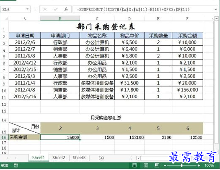Click 月采购金额汇总 heading cell
Image resolution: width=220 pixels, height=170 pixels.
(106, 118)
